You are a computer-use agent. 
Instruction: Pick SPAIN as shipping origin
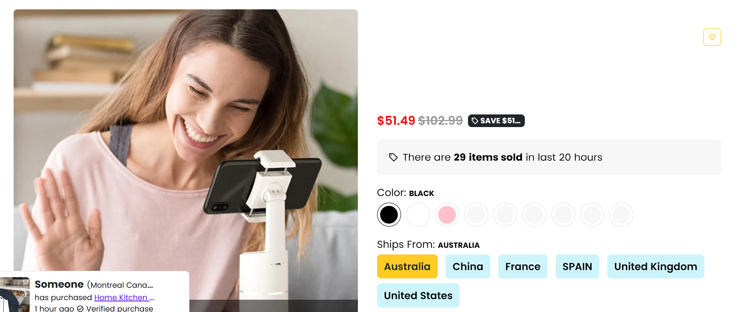tap(577, 266)
